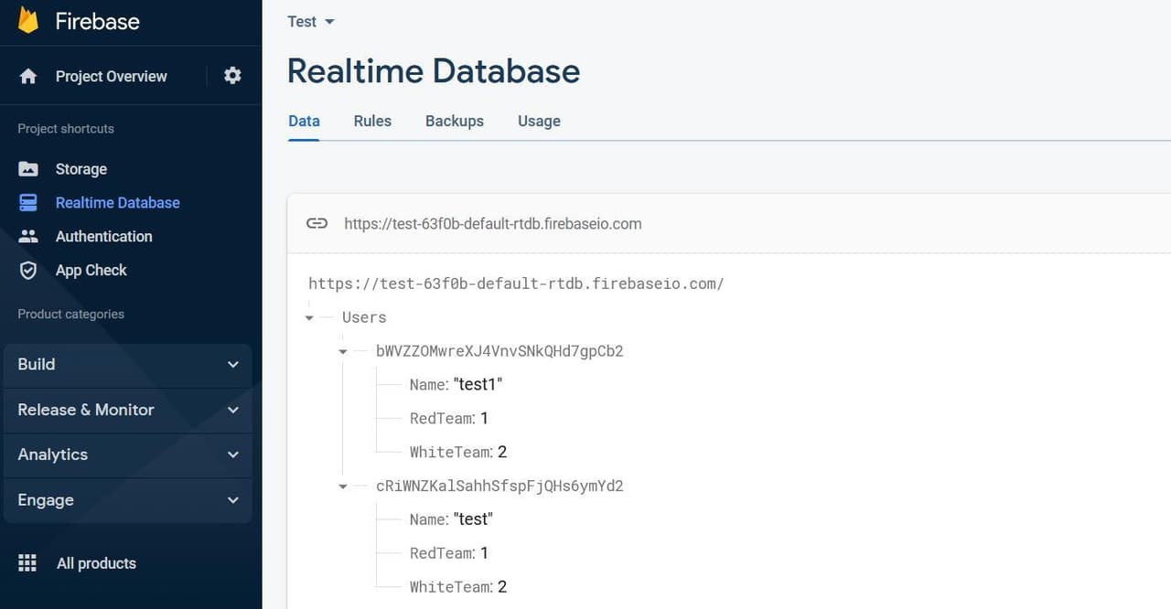Select the Users node label
Viewport: 1171px width, 609px height.
(x=364, y=317)
